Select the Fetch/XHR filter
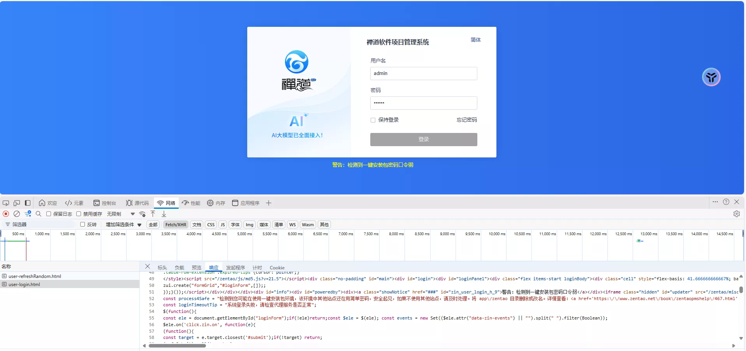This screenshot has height=351, width=746. pyautogui.click(x=176, y=224)
